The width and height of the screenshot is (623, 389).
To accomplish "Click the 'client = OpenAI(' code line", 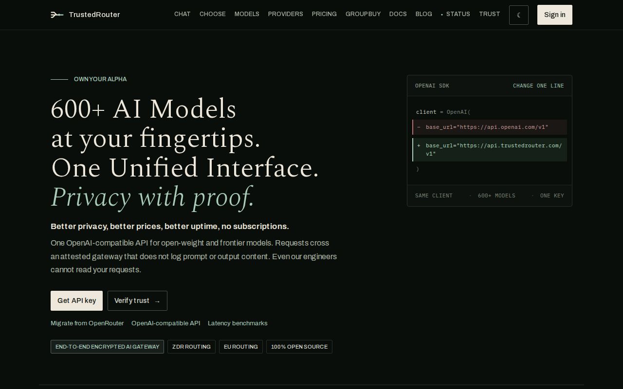I will coord(443,112).
